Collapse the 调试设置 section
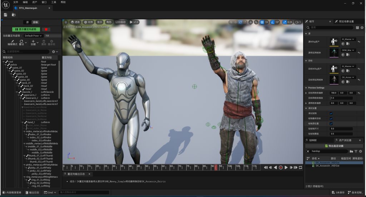Viewport: 366px width, 197px height. click(306, 108)
